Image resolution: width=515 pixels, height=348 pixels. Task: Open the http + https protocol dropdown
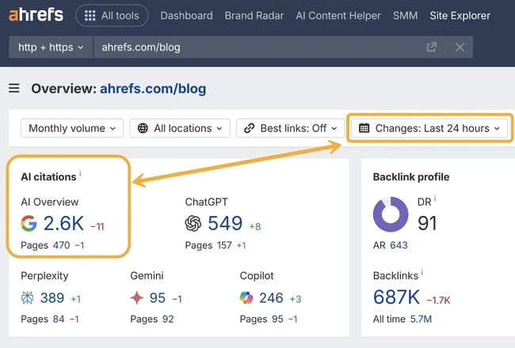(x=51, y=47)
